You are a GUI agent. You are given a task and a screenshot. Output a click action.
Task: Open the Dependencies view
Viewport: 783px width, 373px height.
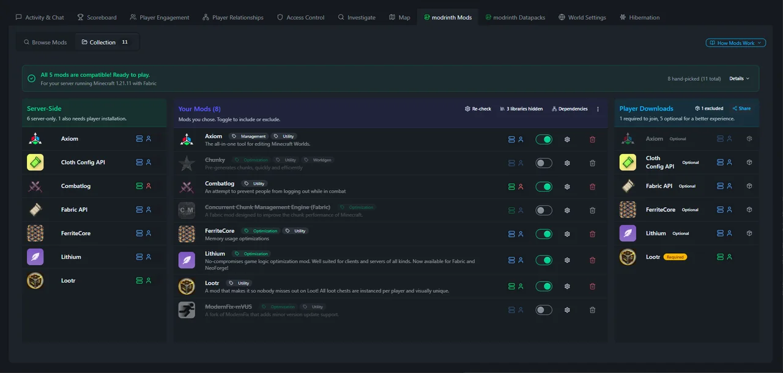pyautogui.click(x=570, y=108)
